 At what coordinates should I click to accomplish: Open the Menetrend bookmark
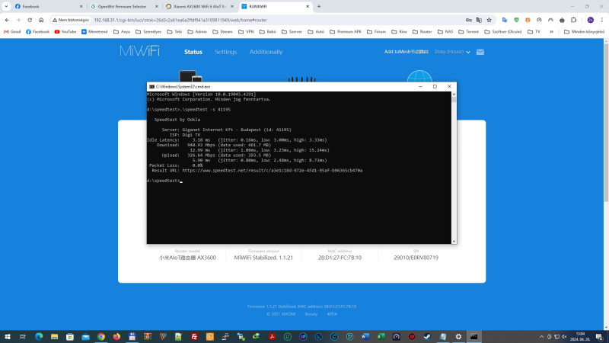coord(94,31)
